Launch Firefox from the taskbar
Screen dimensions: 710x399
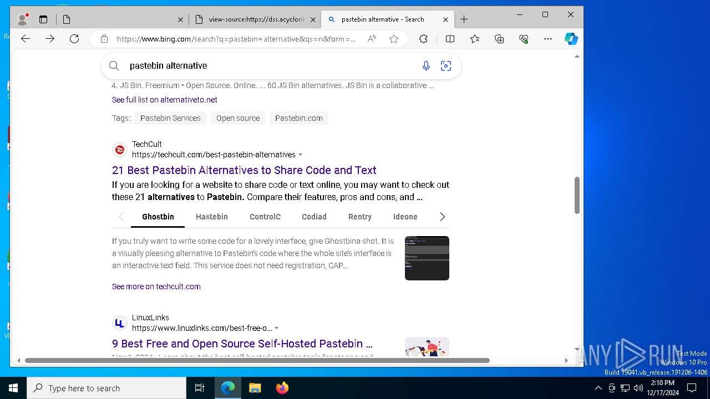(x=282, y=388)
